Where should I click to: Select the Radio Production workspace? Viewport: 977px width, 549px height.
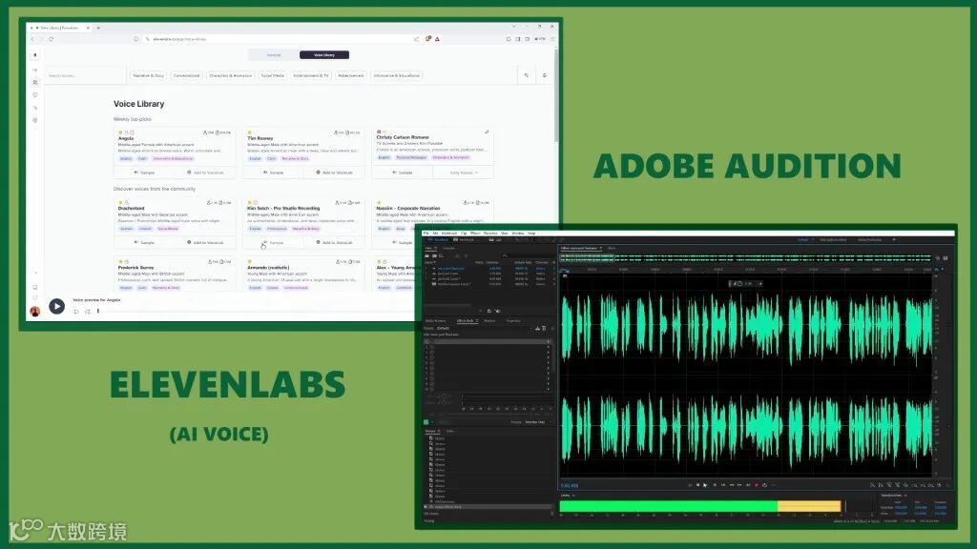870,239
